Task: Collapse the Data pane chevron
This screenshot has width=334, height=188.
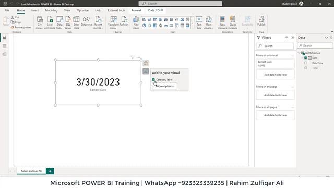Action: (326, 38)
